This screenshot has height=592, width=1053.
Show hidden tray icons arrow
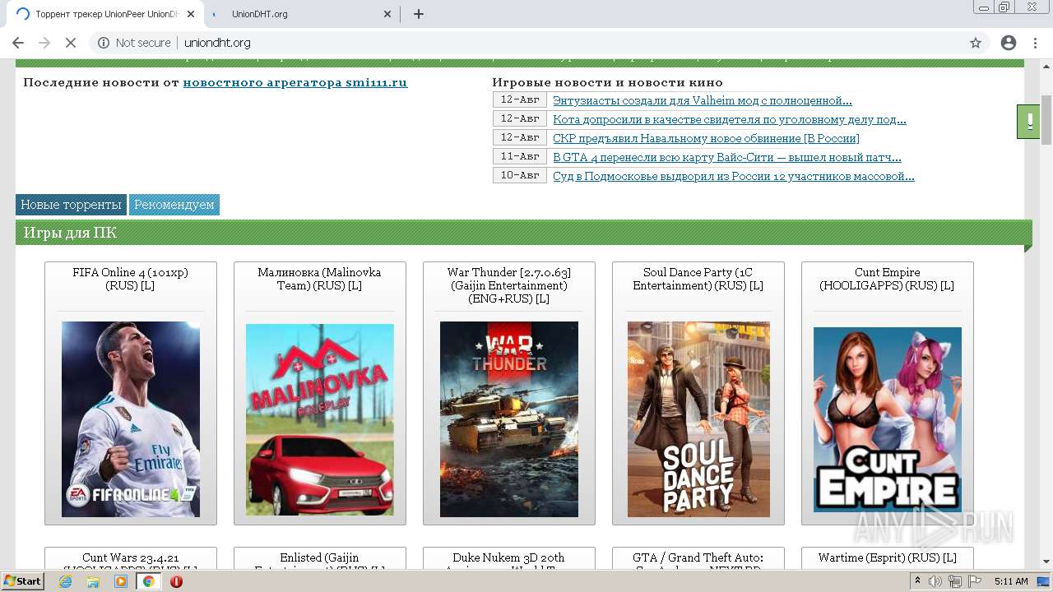917,581
